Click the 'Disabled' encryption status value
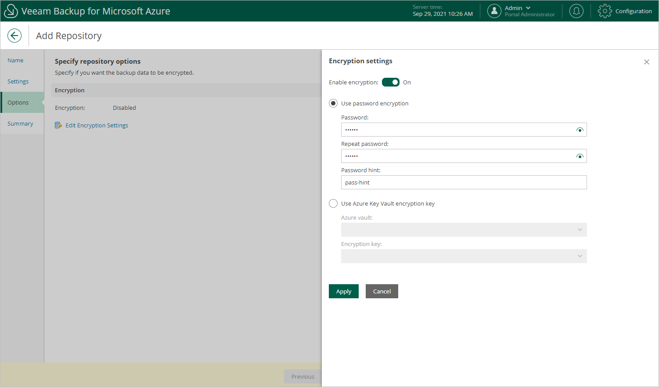The height and width of the screenshot is (387, 659). tap(124, 108)
